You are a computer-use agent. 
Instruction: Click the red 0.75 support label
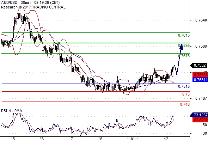point(186,94)
